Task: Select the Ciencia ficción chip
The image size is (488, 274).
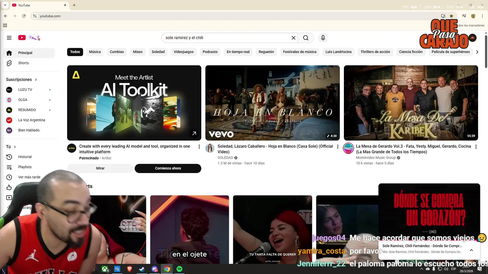Action: 411,52
